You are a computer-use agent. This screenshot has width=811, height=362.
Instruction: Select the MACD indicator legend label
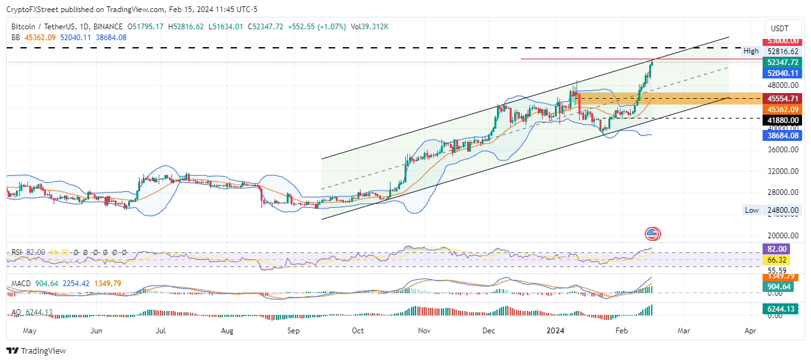tap(20, 283)
